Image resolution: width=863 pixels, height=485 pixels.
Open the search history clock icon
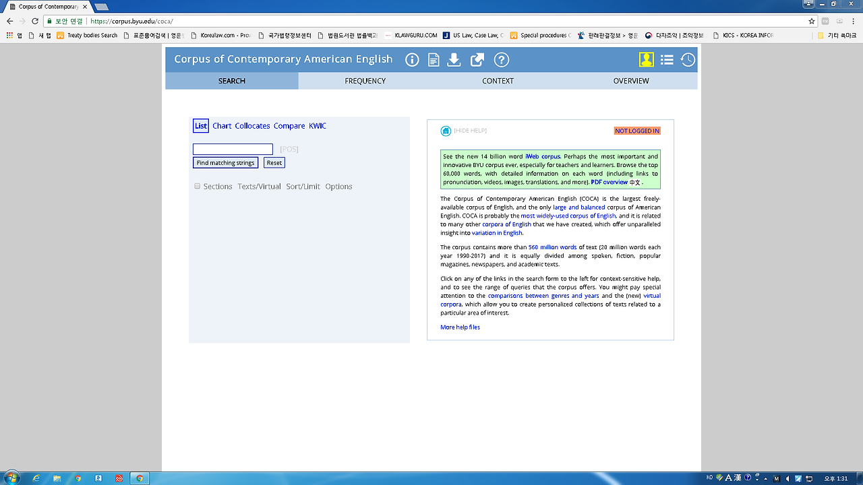[x=688, y=60]
